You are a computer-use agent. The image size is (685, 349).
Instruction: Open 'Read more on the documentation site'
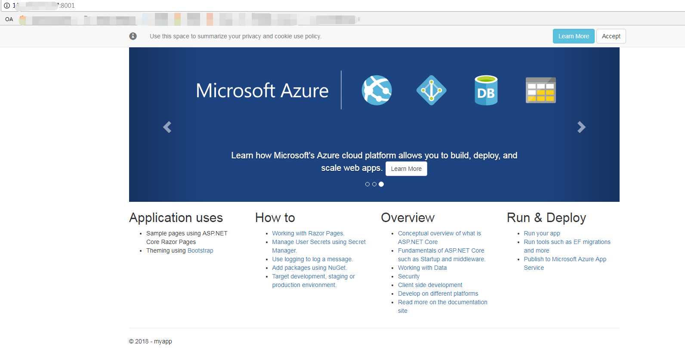(442, 306)
